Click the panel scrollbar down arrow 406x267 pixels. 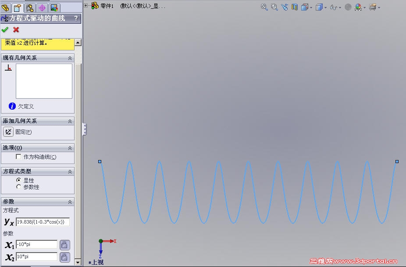[78, 262]
